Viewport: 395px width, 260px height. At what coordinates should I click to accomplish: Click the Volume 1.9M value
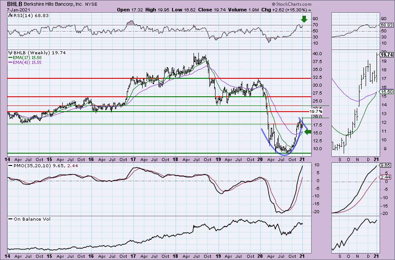coord(243,10)
